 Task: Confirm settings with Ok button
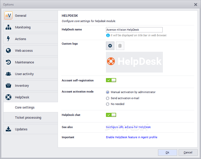pyautogui.click(x=167, y=152)
